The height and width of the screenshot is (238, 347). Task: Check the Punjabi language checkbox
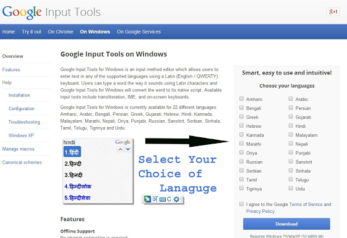click(291, 152)
